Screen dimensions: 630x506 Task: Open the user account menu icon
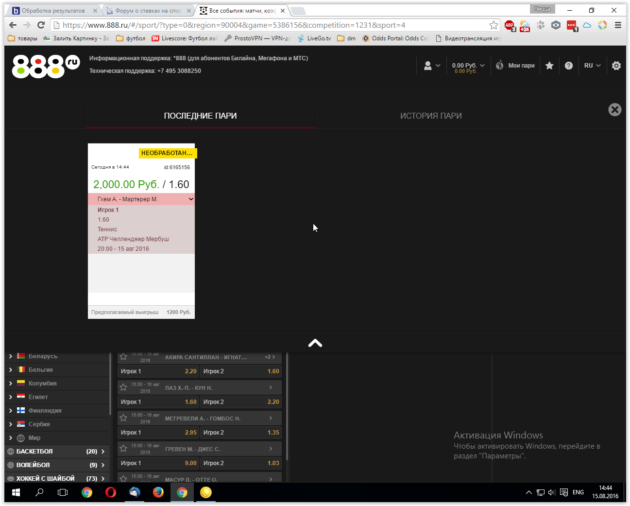[432, 66]
